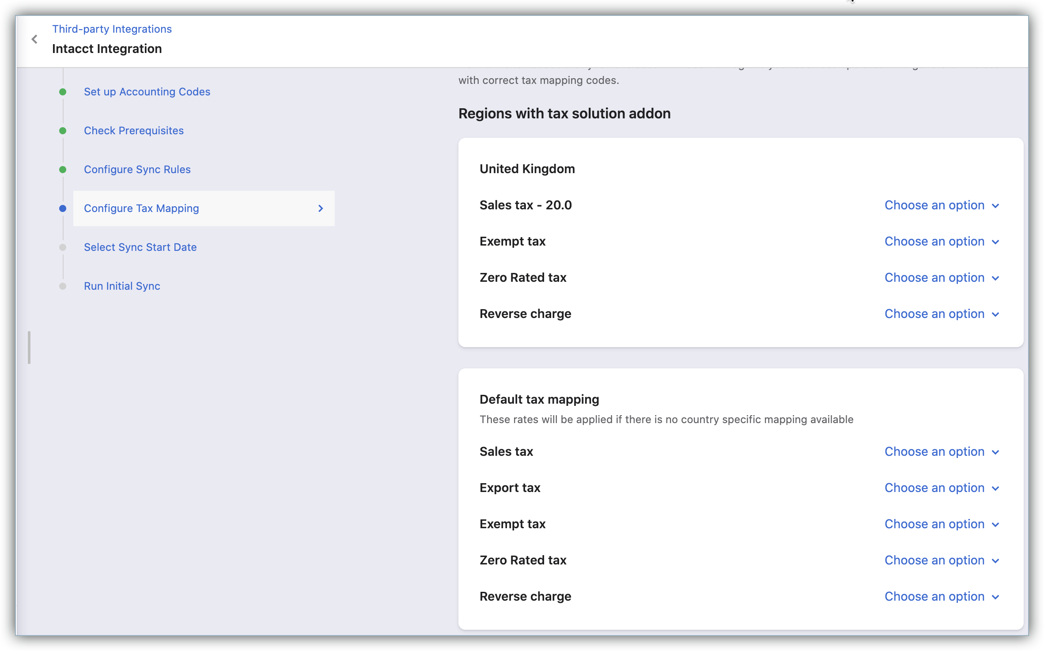The height and width of the screenshot is (651, 1044).
Task: Choose option for default Sales tax
Action: coord(942,451)
